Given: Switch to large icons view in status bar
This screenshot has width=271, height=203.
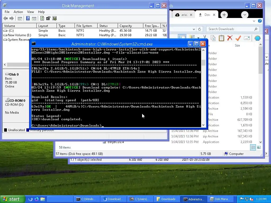Looking at the screenshot, I should (x=259, y=147).
